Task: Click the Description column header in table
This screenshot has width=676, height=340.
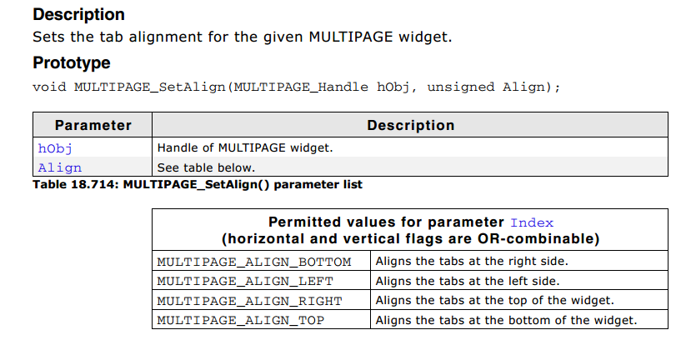Action: (410, 125)
